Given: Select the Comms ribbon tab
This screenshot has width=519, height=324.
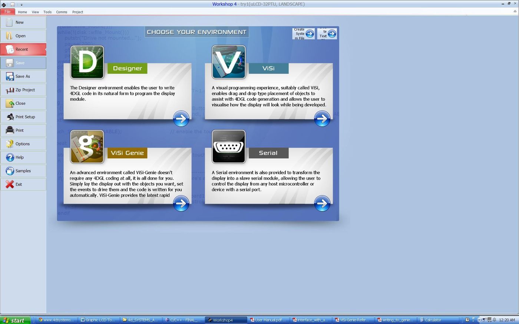Looking at the screenshot, I should click(x=62, y=12).
